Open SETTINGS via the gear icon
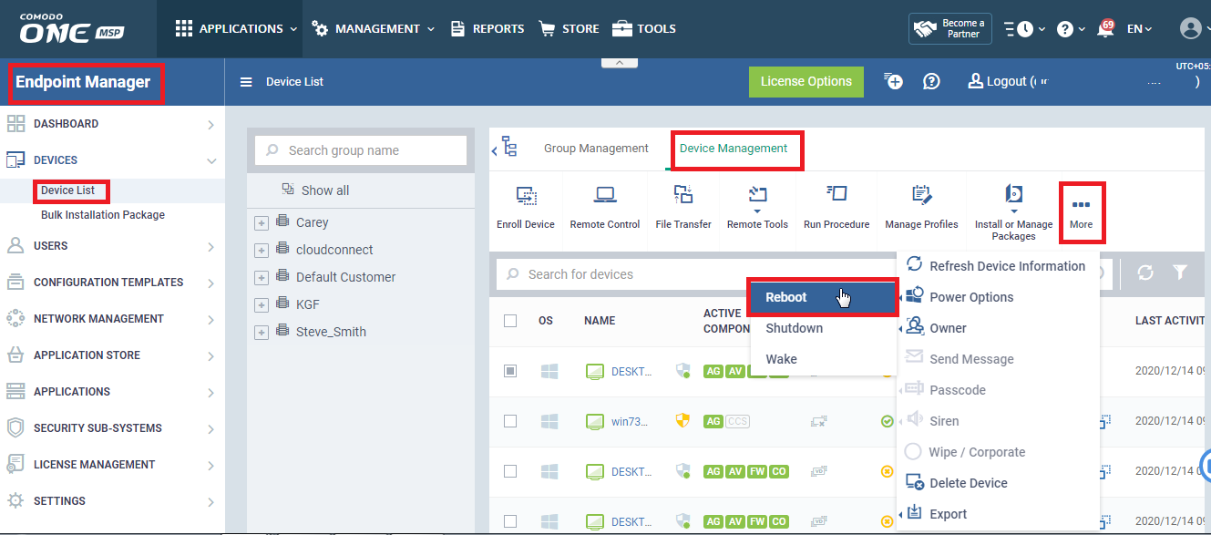The image size is (1211, 535). click(x=15, y=501)
